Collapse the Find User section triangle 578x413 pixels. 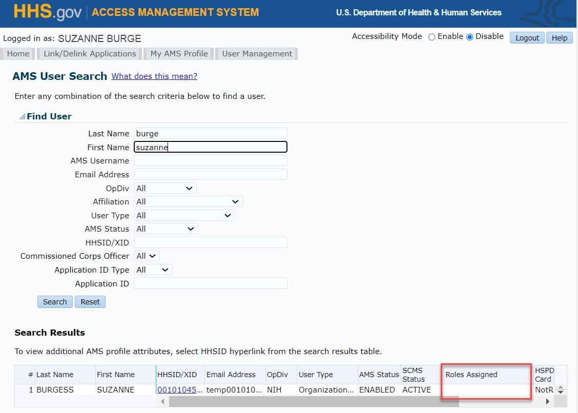(22, 117)
